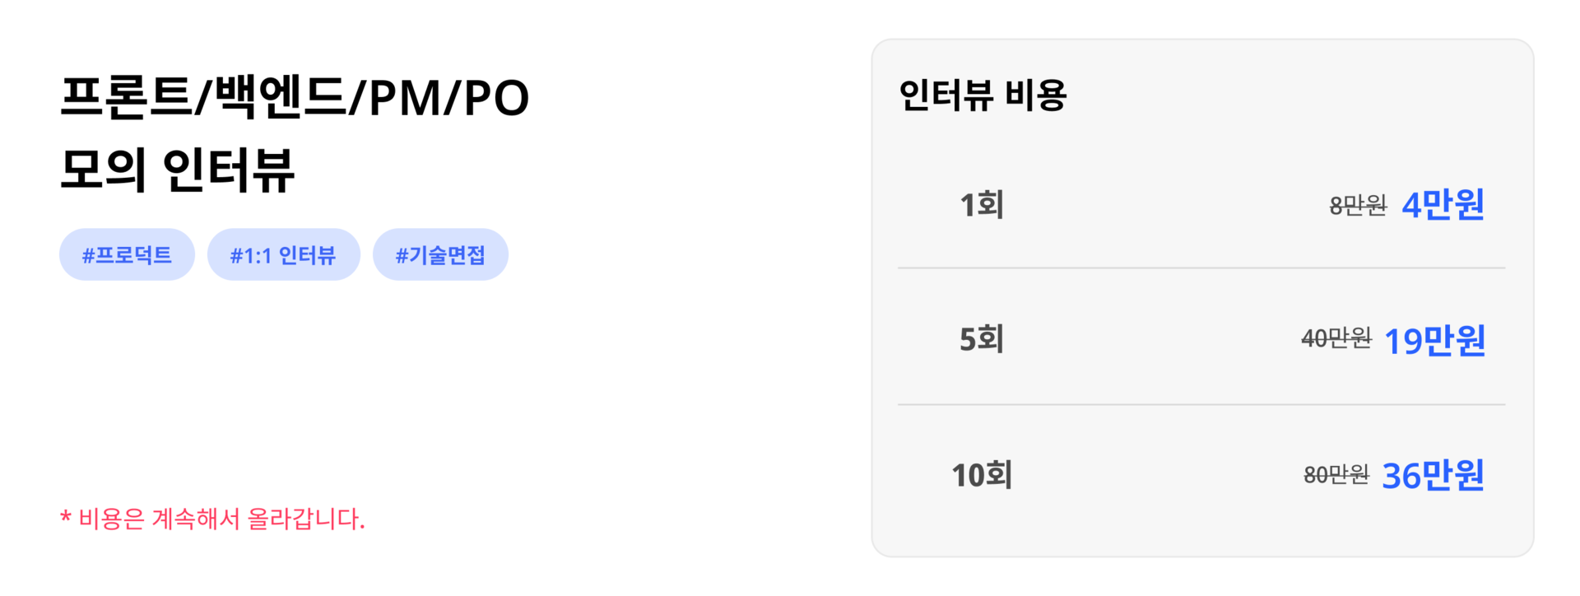Select the 19만원 discounted price
The width and height of the screenshot is (1580, 596).
point(1434,340)
